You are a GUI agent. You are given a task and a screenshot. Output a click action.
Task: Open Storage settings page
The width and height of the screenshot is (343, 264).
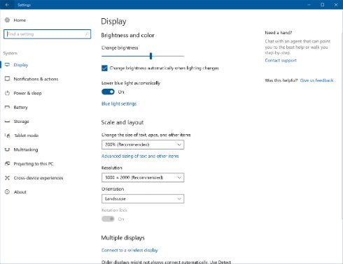pos(21,122)
